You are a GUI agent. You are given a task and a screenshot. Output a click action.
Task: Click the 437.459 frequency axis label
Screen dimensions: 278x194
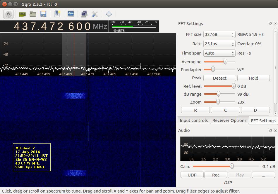(x=44, y=74)
